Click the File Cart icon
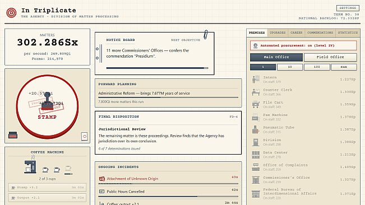Screen dimensions: 365x205 click(x=256, y=104)
